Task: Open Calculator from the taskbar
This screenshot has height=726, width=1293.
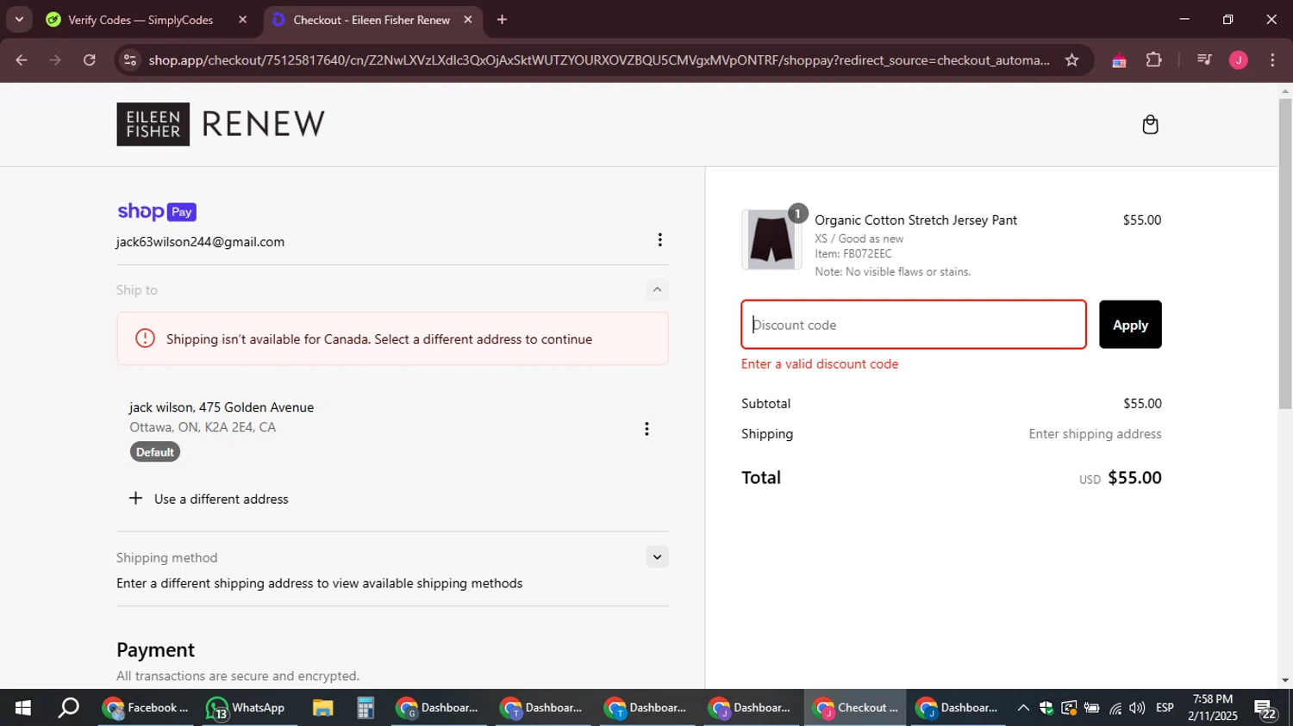Action: [365, 708]
